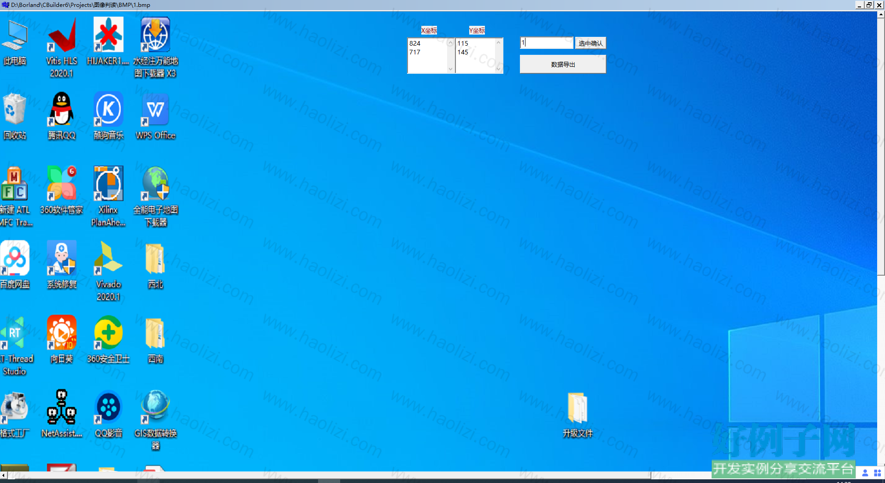This screenshot has width=885, height=483.
Task: Click the 选中确认 button
Action: (590, 43)
